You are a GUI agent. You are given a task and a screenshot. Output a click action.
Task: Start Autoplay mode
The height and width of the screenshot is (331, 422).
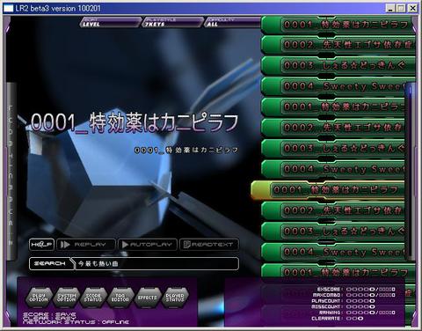tap(148, 245)
